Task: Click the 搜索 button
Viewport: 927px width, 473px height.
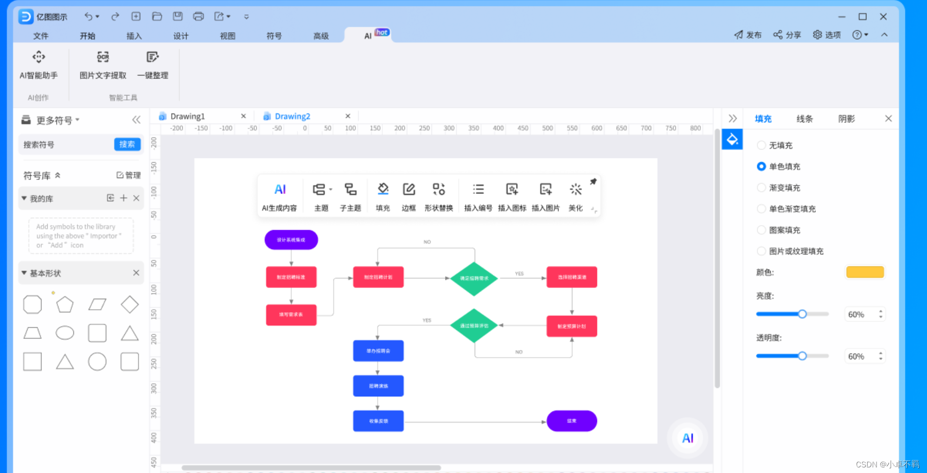Action: (127, 144)
